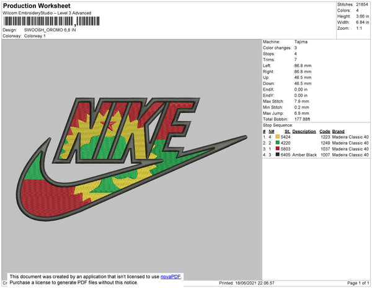Click Total Bobbin value '177.88ft'
This screenshot has height=288, width=372.
[x=303, y=119]
